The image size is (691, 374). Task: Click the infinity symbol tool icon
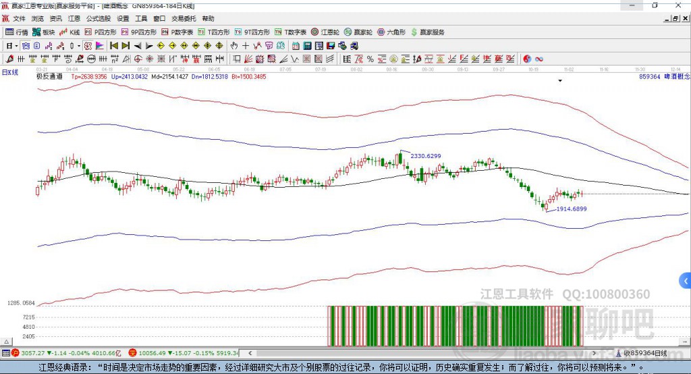(539, 59)
